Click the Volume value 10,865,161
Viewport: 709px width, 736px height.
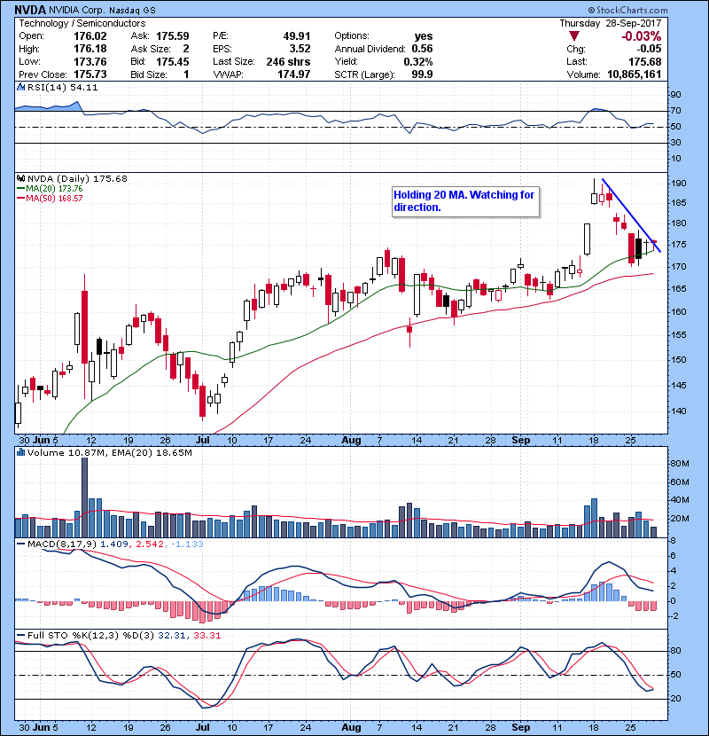click(635, 74)
